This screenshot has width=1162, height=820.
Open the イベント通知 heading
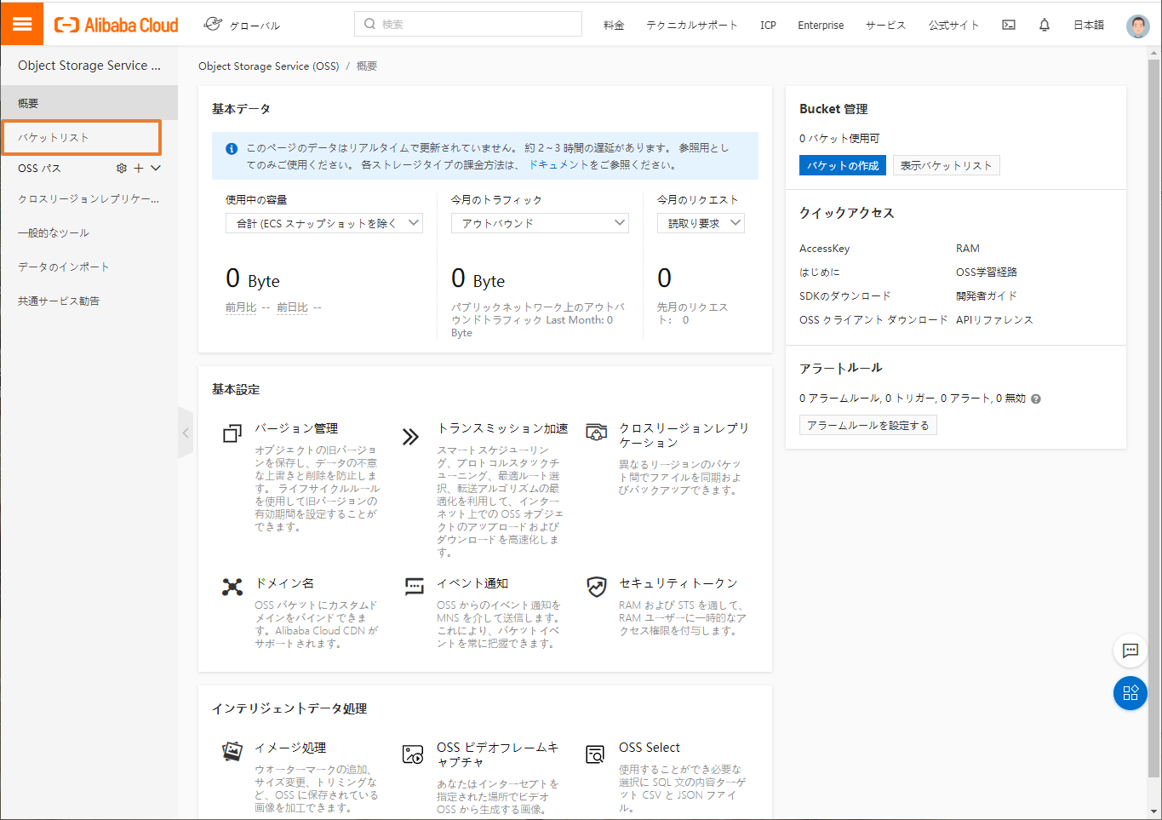(x=472, y=583)
